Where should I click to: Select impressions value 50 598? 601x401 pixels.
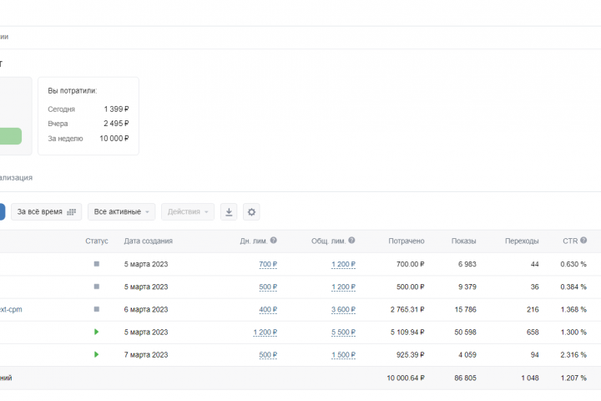point(465,332)
